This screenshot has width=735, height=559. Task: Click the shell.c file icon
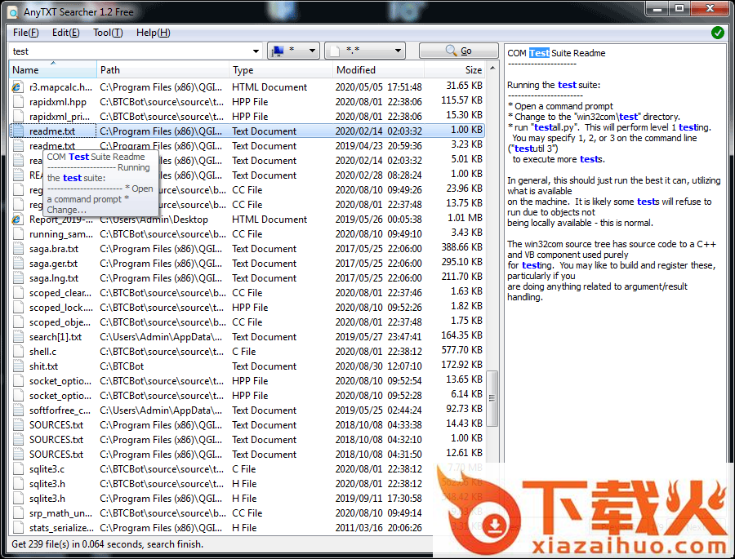(x=18, y=352)
